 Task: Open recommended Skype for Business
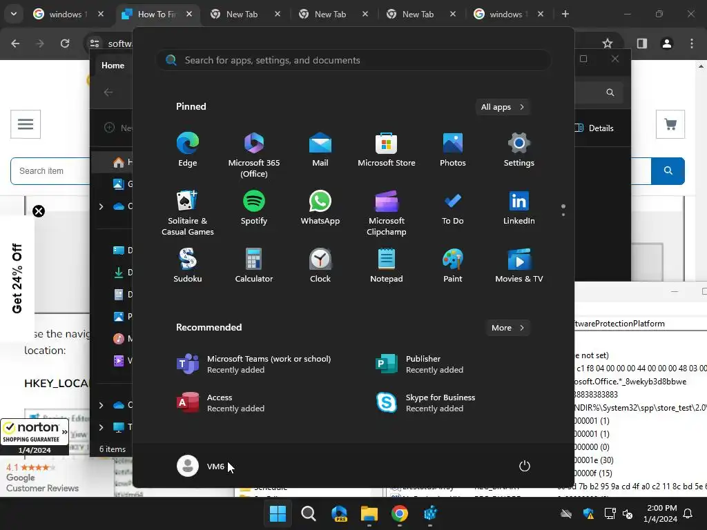[x=425, y=403]
